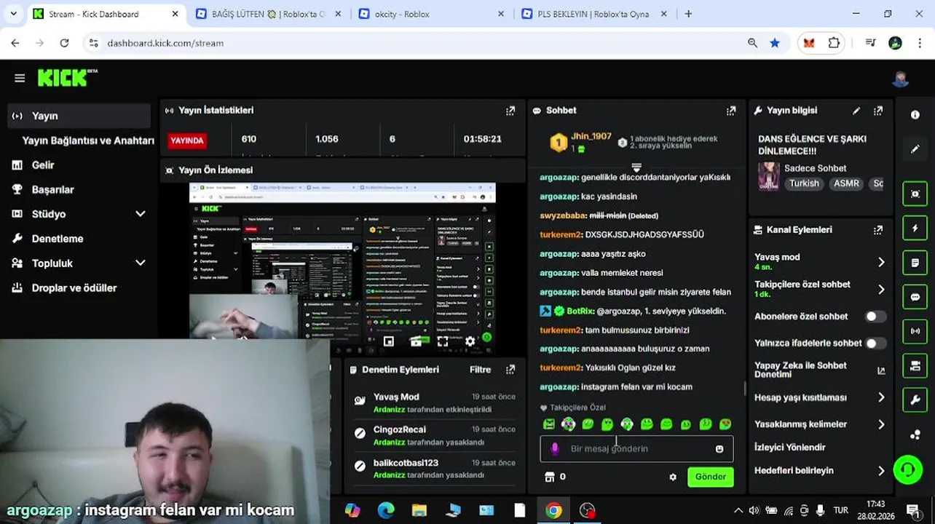Pop out the Kanal Eylemleri panel
The height and width of the screenshot is (524, 935).
pyautogui.click(x=878, y=230)
